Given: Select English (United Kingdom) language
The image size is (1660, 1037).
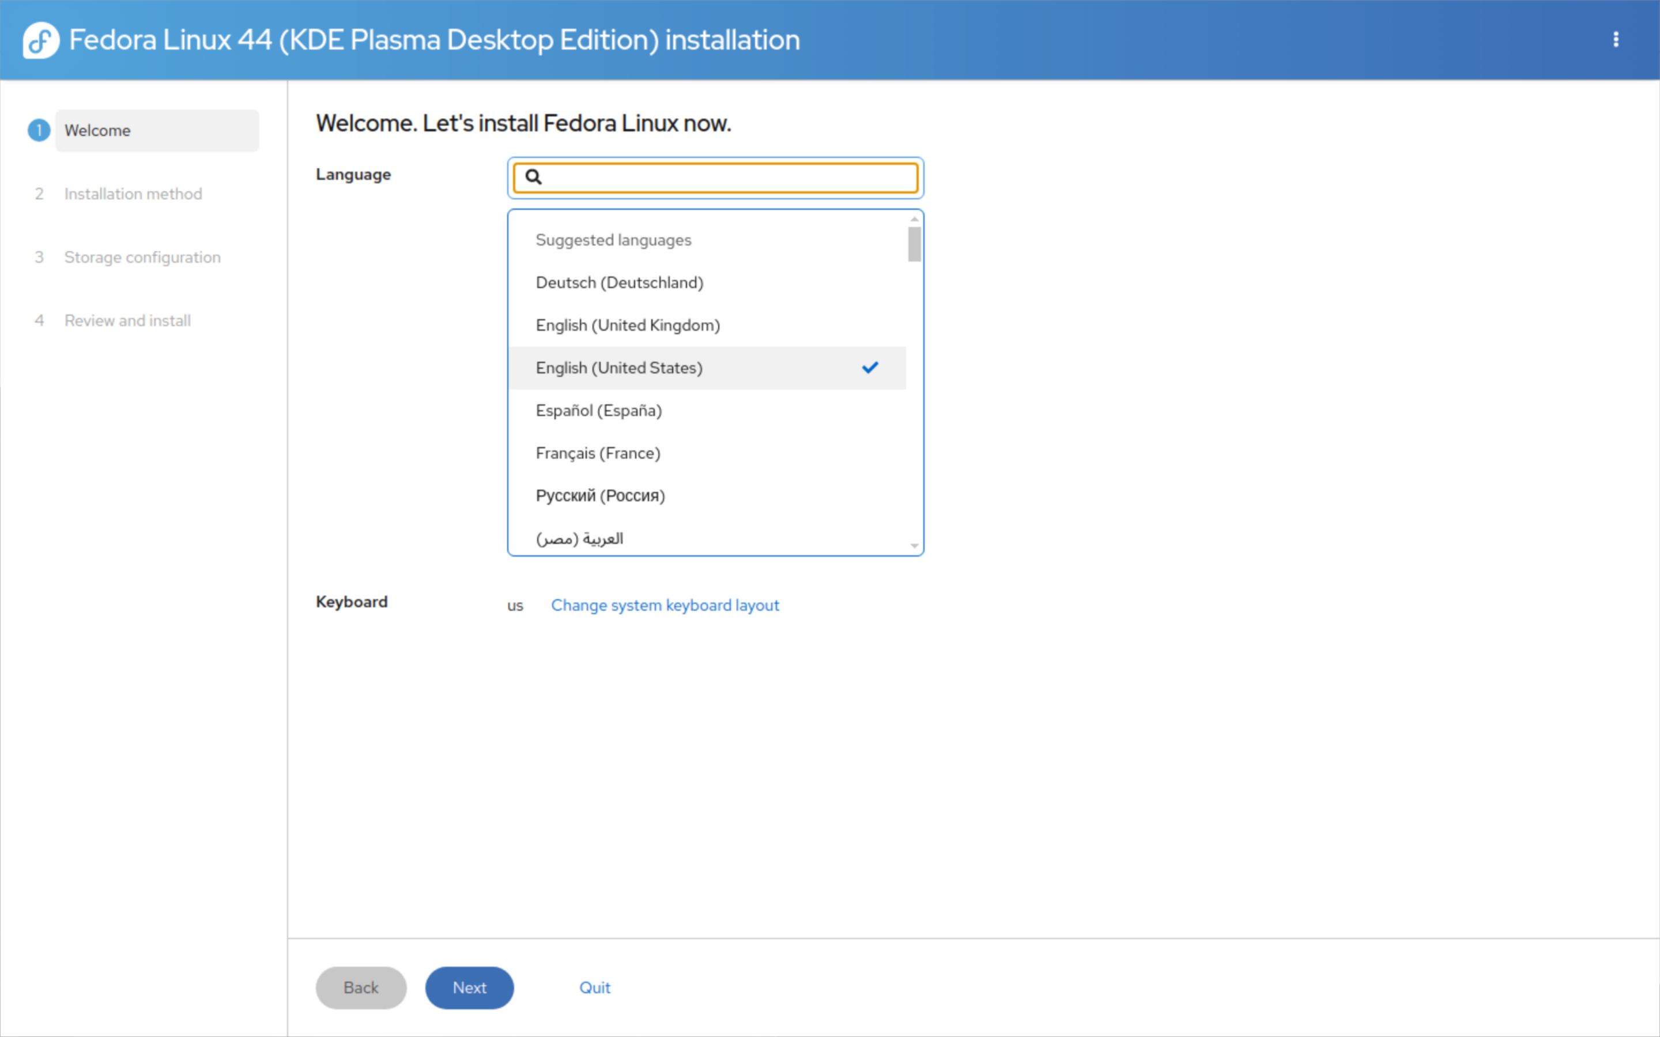Looking at the screenshot, I should (x=707, y=325).
